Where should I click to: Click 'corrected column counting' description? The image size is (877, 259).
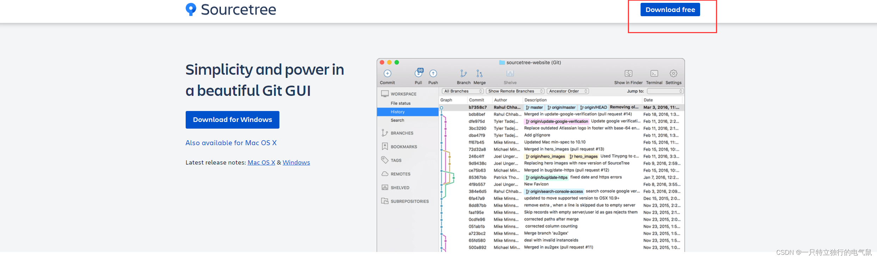point(551,226)
